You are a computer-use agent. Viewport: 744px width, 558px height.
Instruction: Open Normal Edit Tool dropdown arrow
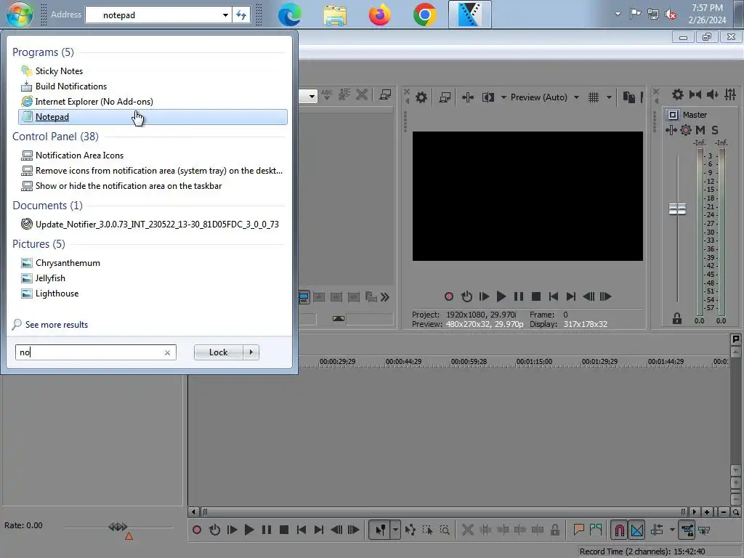point(395,530)
